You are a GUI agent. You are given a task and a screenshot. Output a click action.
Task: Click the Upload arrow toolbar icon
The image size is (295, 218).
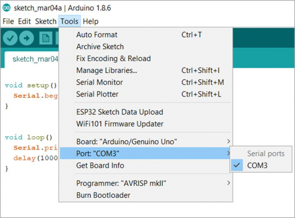[x=28, y=38]
